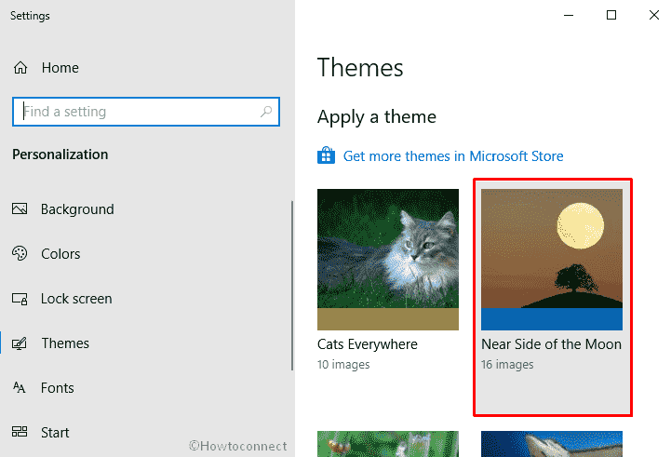This screenshot has width=671, height=457.
Task: Choose the partially visible theme below Cats Everywhere
Action: [x=387, y=444]
